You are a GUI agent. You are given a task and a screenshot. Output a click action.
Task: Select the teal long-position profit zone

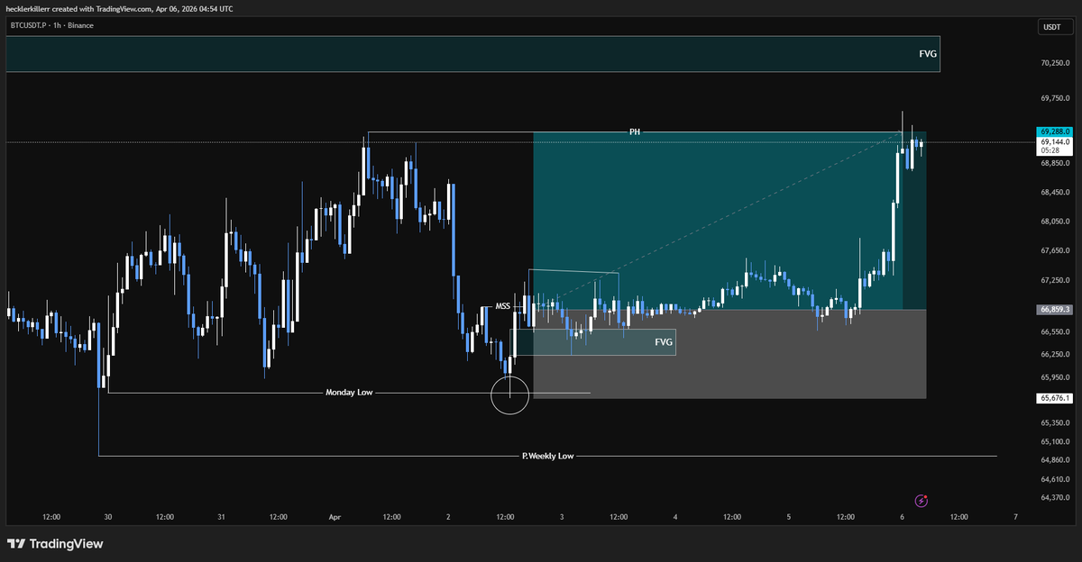point(729,221)
